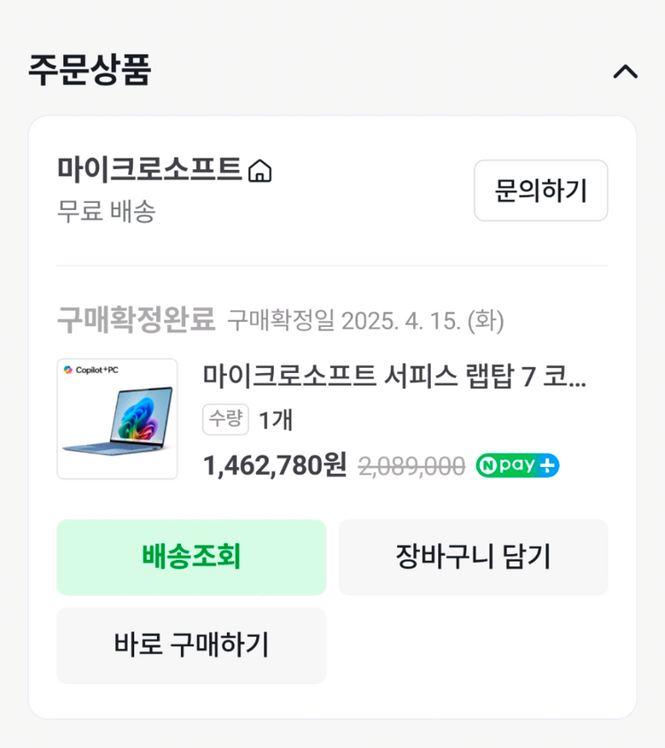This screenshot has height=748, width=665.
Task: Click the discounted price 1,462,780원
Action: 270,464
